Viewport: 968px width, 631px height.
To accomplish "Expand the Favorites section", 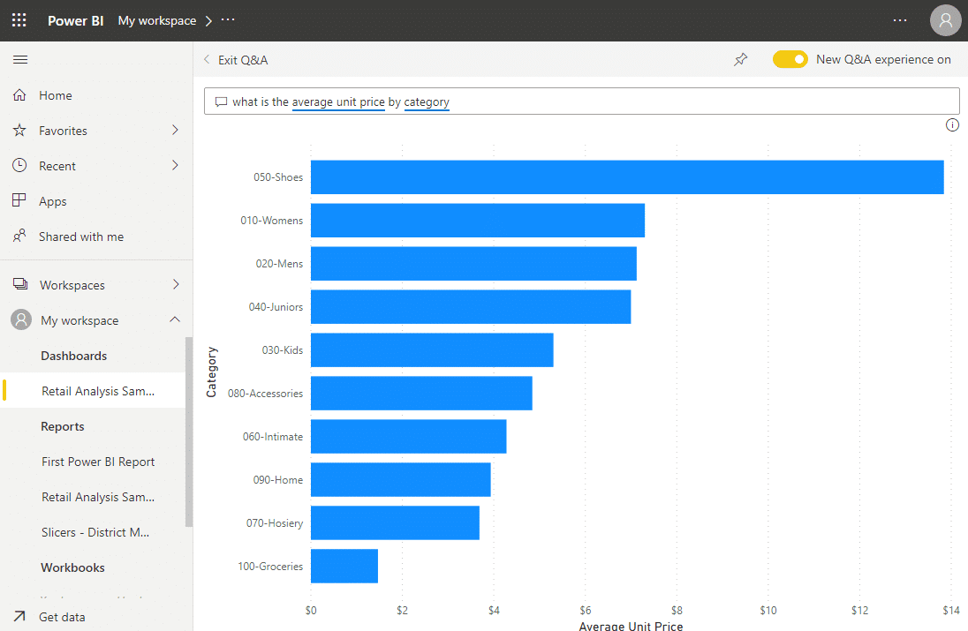I will pyautogui.click(x=178, y=130).
